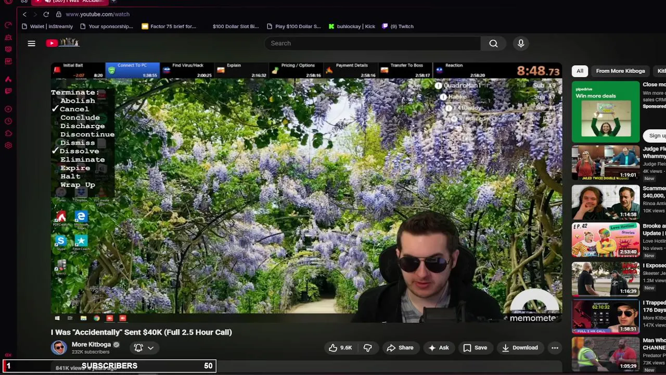This screenshot has height=375, width=666.
Task: Select the All filter chip
Action: click(580, 71)
